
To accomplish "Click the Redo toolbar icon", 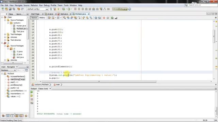I will coord(22,9).
